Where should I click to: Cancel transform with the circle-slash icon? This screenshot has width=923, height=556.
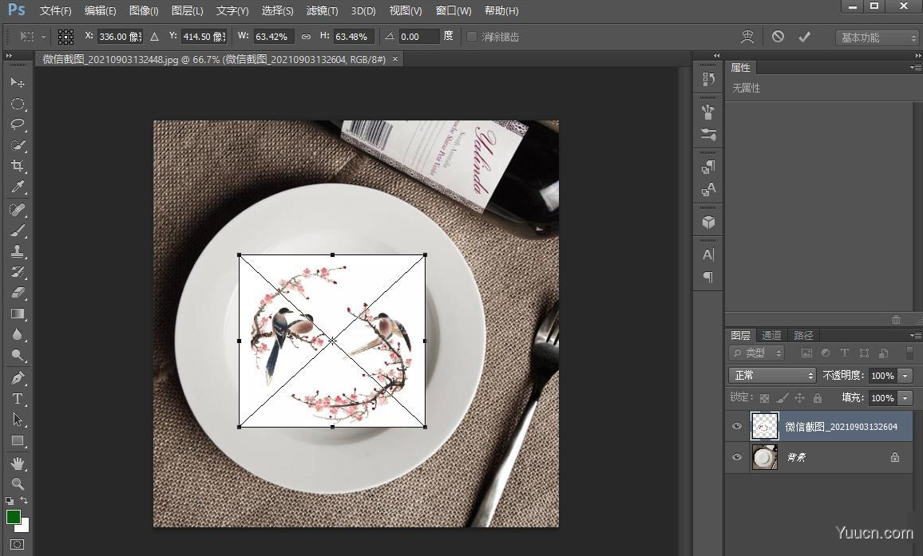[x=778, y=37]
